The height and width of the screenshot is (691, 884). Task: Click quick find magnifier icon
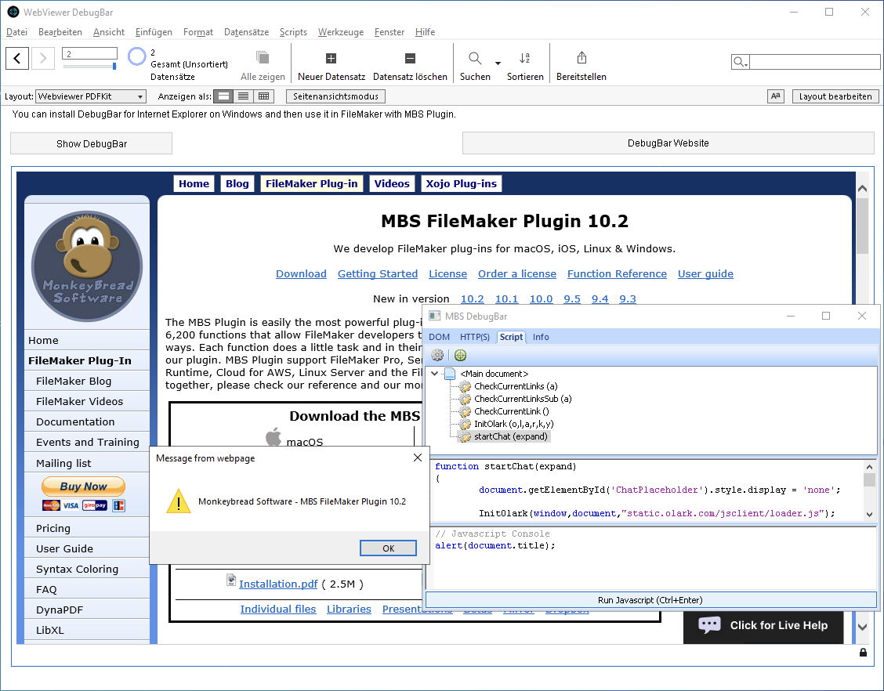point(740,61)
